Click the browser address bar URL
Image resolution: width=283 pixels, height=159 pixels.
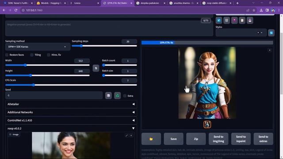(34, 10)
